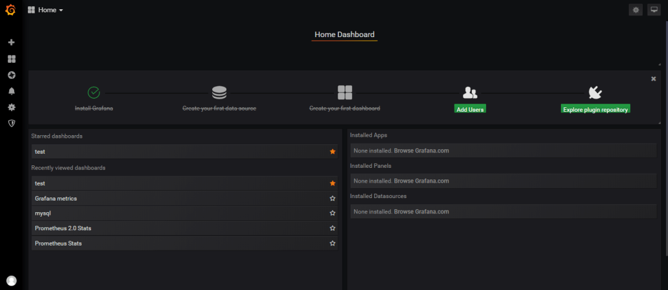
Task: Open the Create plus menu in sidebar
Action: click(12, 43)
